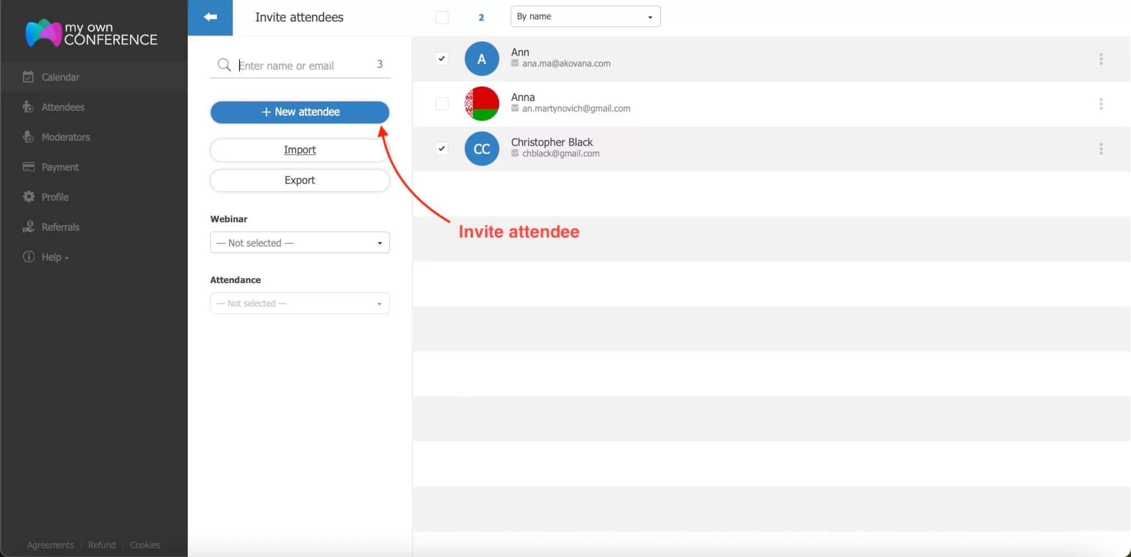Open three-dot menu for Christopher Black
The height and width of the screenshot is (557, 1131).
click(1101, 149)
